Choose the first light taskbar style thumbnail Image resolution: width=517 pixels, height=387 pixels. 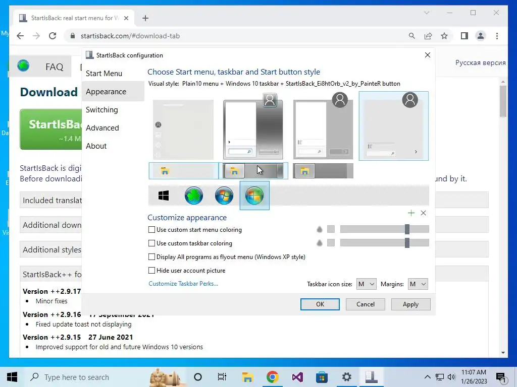point(183,171)
